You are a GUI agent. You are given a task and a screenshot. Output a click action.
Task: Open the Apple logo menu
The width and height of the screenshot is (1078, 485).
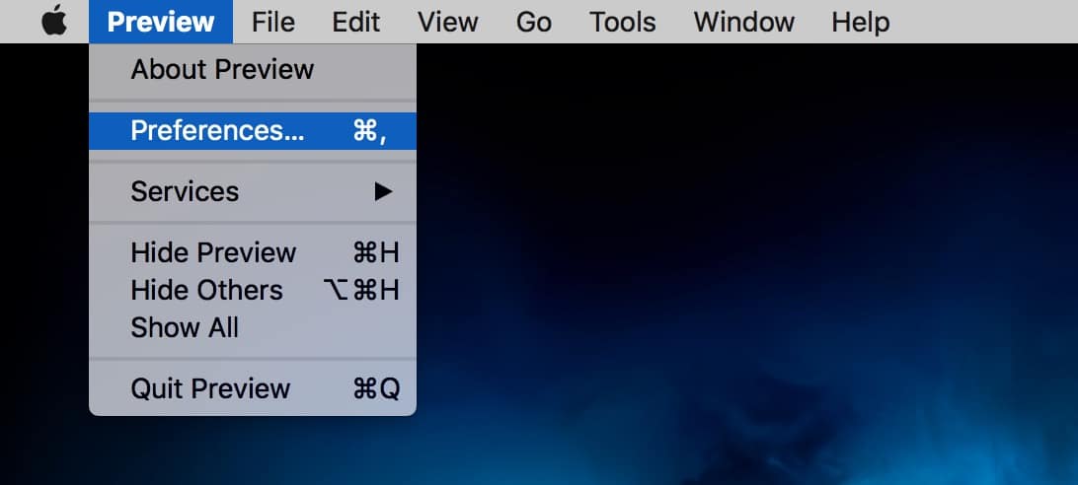tap(54, 22)
